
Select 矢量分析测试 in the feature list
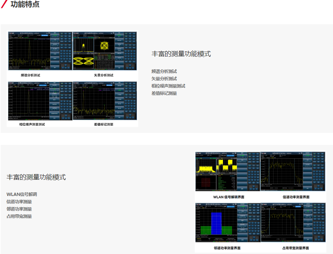click(x=164, y=79)
